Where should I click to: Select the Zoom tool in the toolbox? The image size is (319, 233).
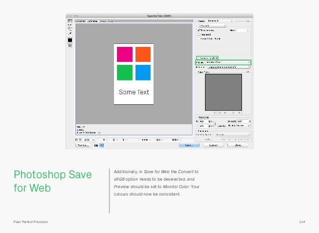(x=70, y=29)
